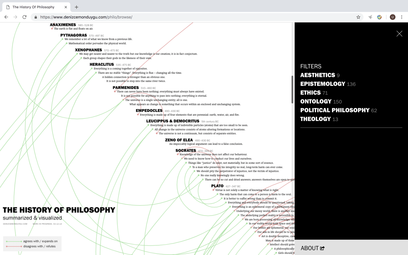The image size is (408, 255).
Task: Click the external link icon beside ABOUT
Action: 322,248
